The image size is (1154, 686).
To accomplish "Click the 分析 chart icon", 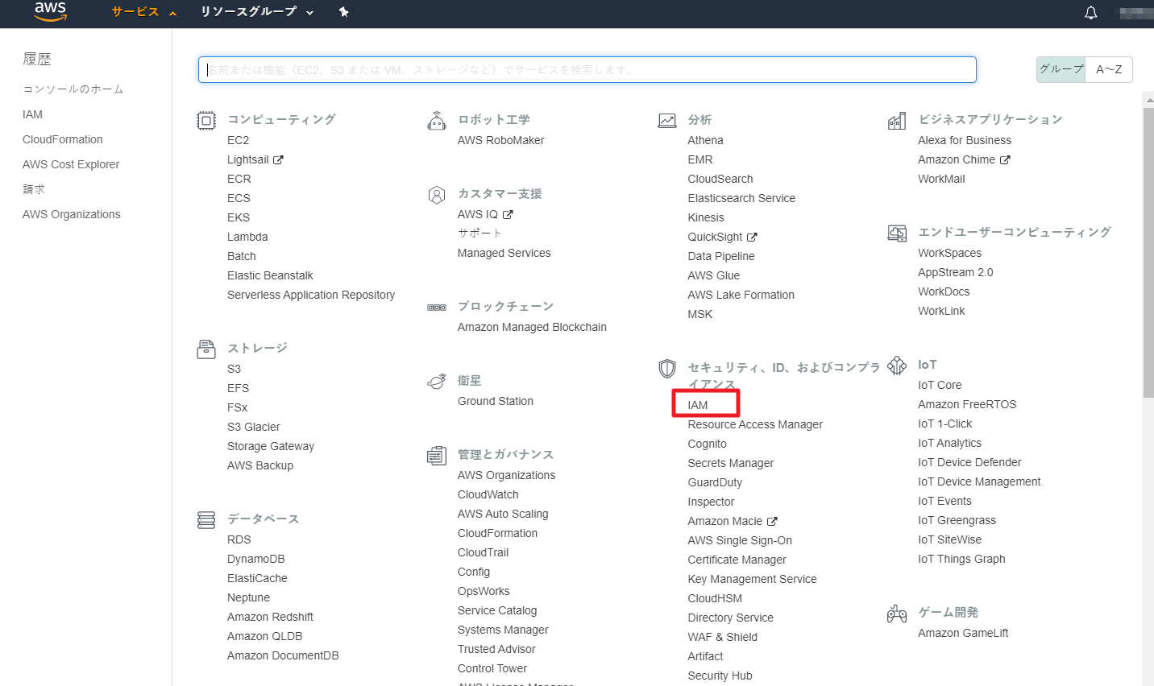I will click(x=667, y=121).
